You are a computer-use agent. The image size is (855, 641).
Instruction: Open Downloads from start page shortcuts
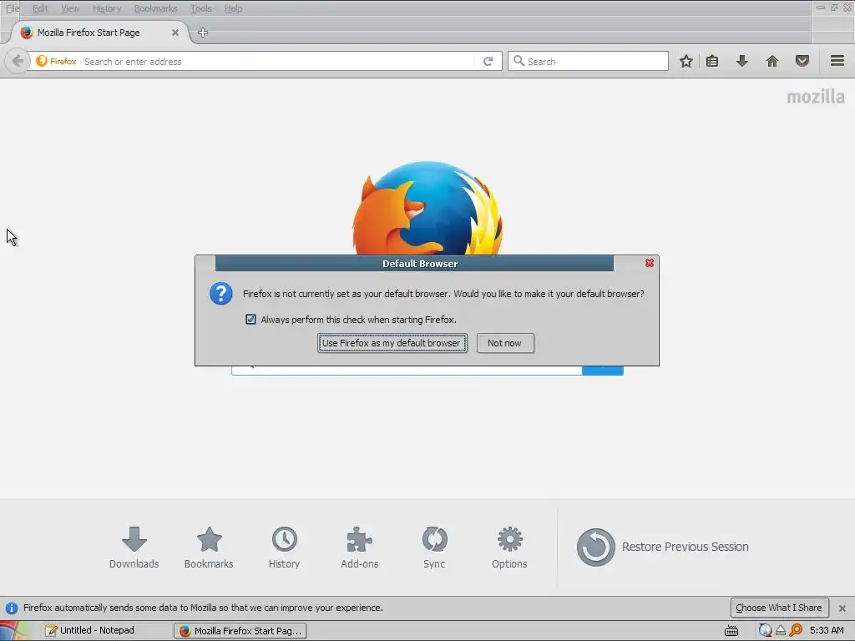[x=134, y=548]
